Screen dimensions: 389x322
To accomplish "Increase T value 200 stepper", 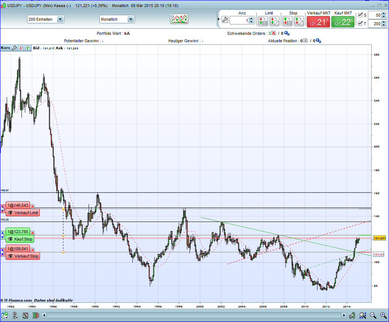I will click(384, 22).
